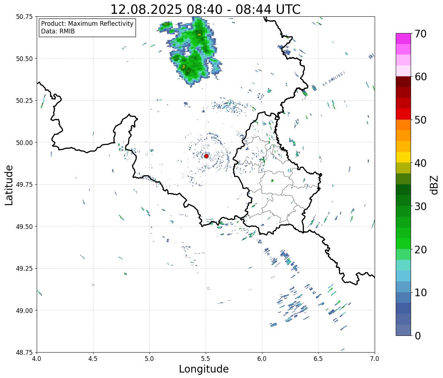
Task: Click the Latitude axis label
Action: coord(9,185)
